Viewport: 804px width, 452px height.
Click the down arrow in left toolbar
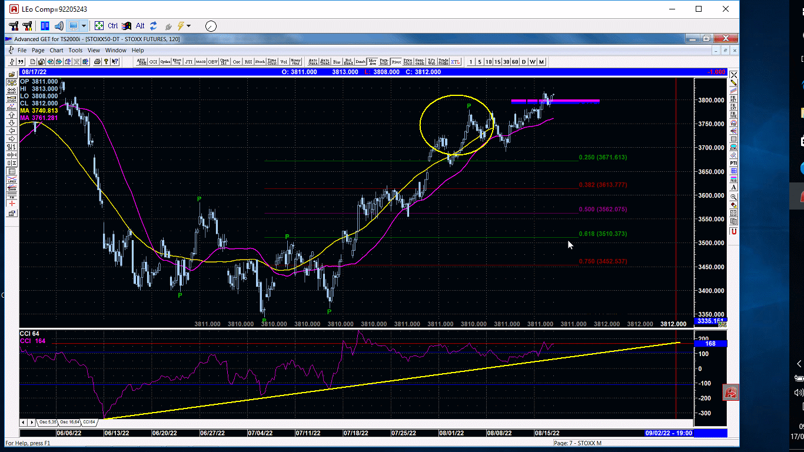click(12, 123)
